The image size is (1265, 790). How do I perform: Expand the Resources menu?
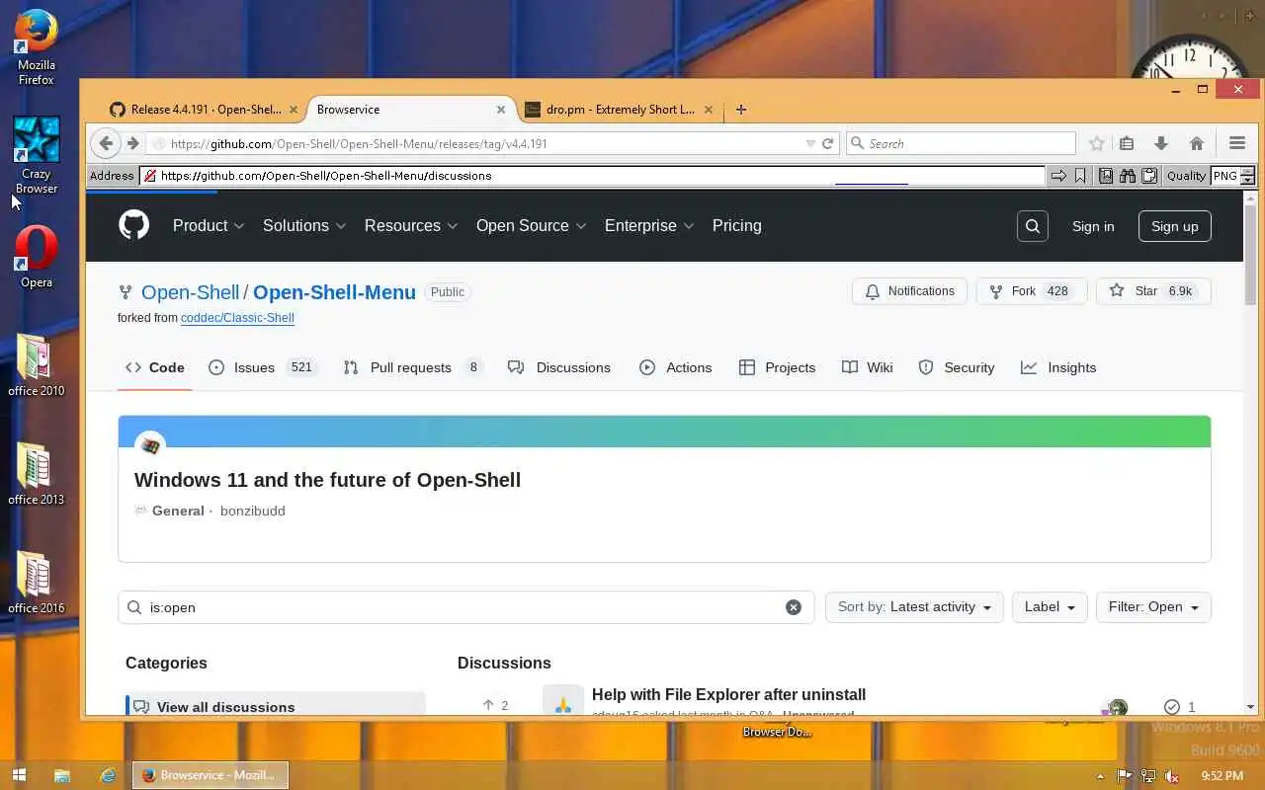[411, 225]
